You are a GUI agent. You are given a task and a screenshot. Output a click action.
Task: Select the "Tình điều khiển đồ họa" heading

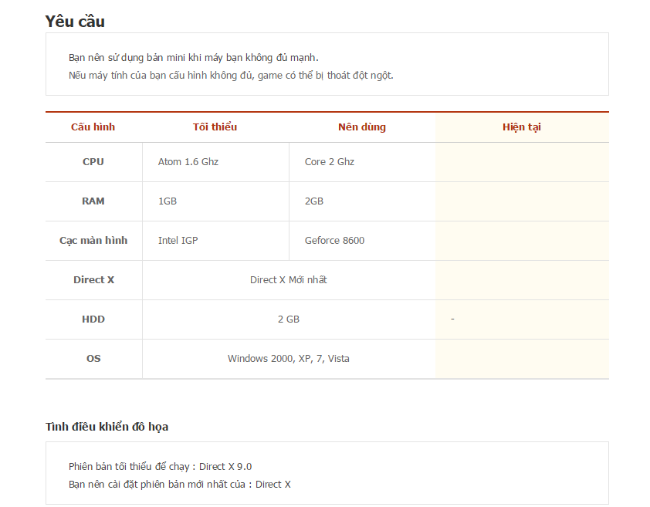click(x=107, y=427)
